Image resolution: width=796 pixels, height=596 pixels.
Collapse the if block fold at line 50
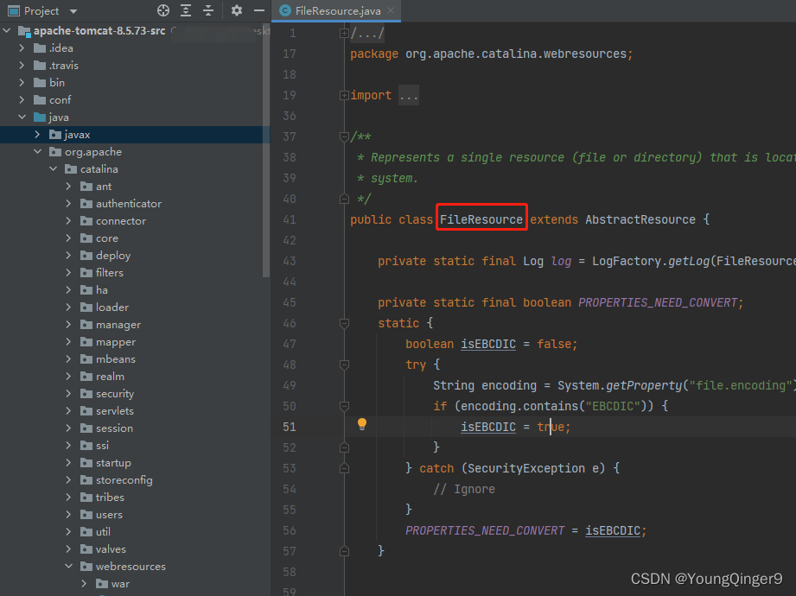(344, 406)
